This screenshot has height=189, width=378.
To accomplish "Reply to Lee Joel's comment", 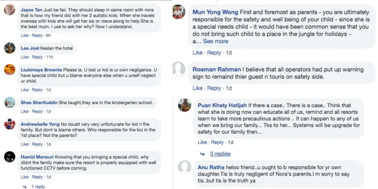I will tap(37, 57).
